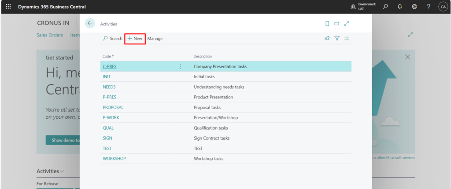Bookmark the Activities page

click(327, 24)
